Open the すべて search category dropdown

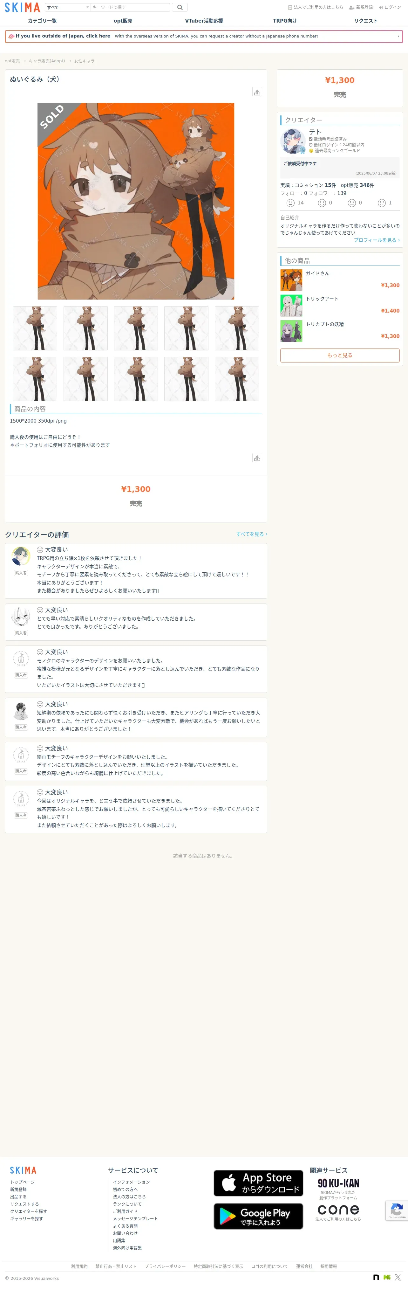pyautogui.click(x=68, y=7)
